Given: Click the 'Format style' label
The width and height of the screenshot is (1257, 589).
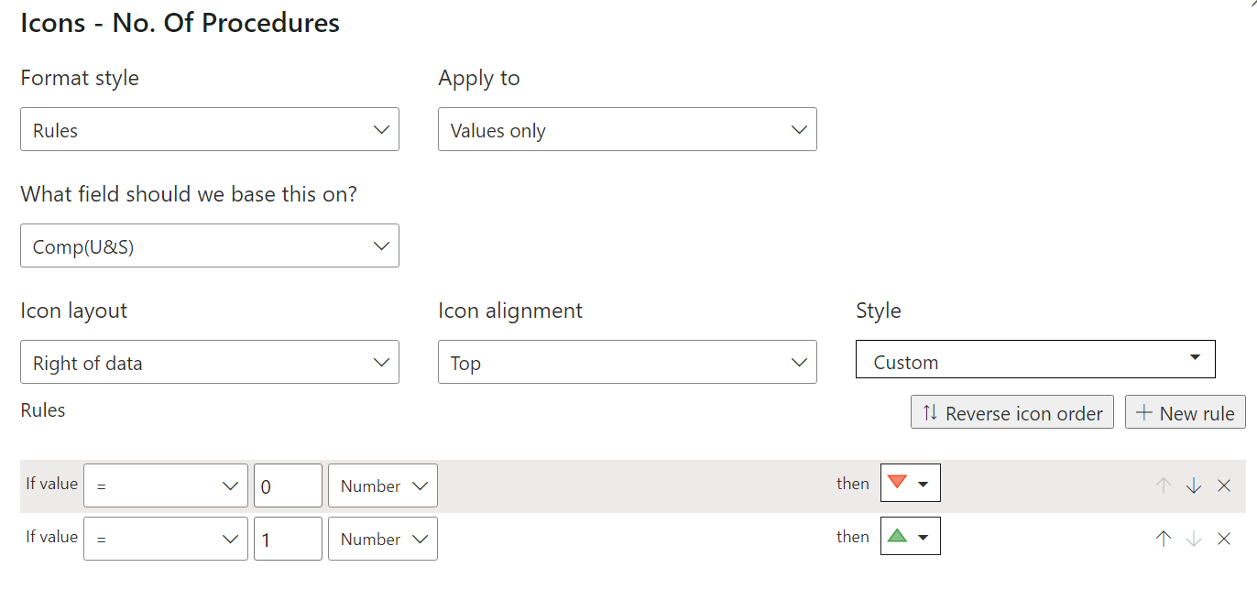Looking at the screenshot, I should pos(80,78).
